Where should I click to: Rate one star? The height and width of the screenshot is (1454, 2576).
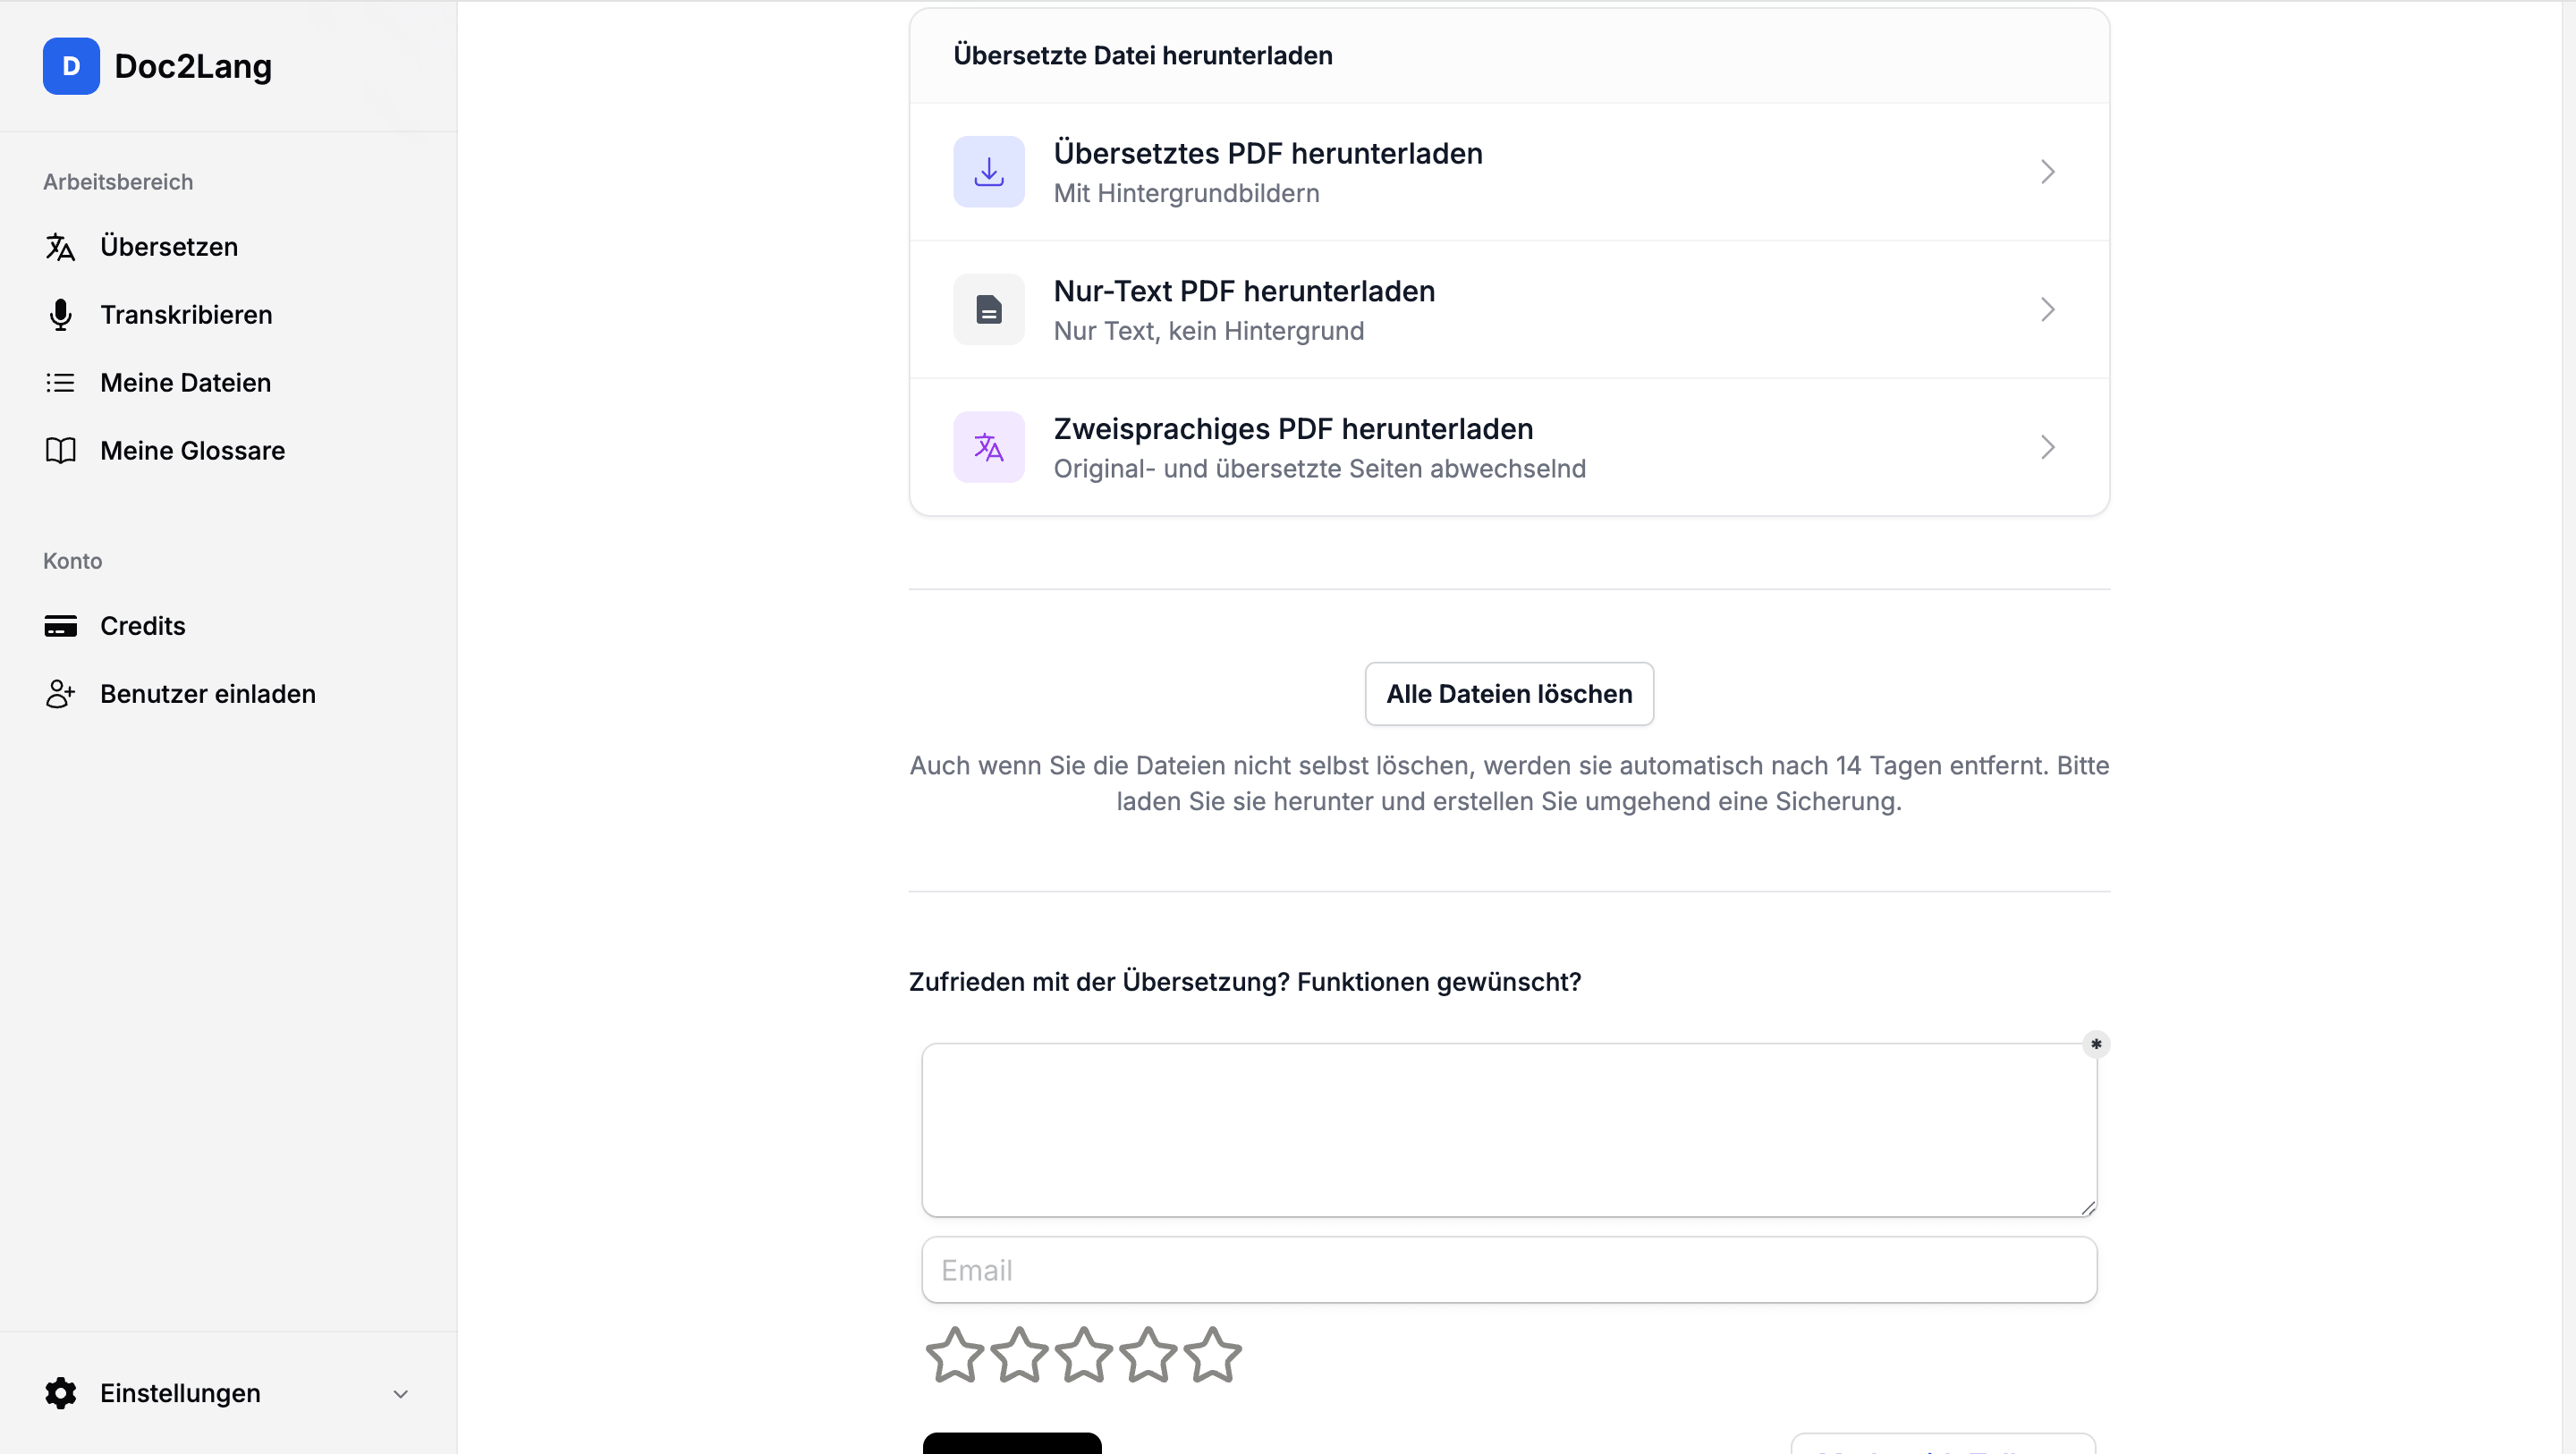click(x=954, y=1355)
